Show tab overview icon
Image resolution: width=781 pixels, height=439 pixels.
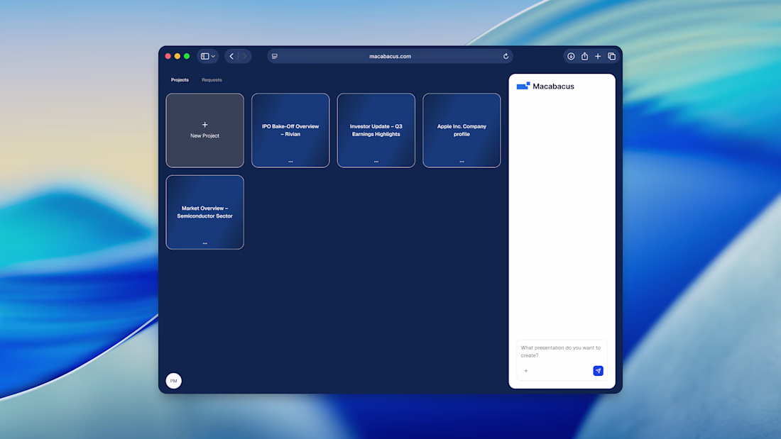tap(611, 56)
